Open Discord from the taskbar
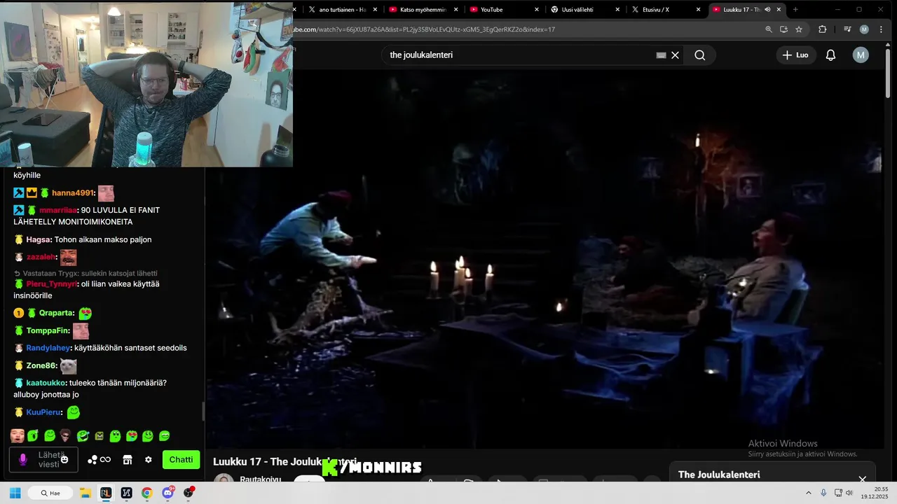Image resolution: width=897 pixels, height=504 pixels. point(167,493)
